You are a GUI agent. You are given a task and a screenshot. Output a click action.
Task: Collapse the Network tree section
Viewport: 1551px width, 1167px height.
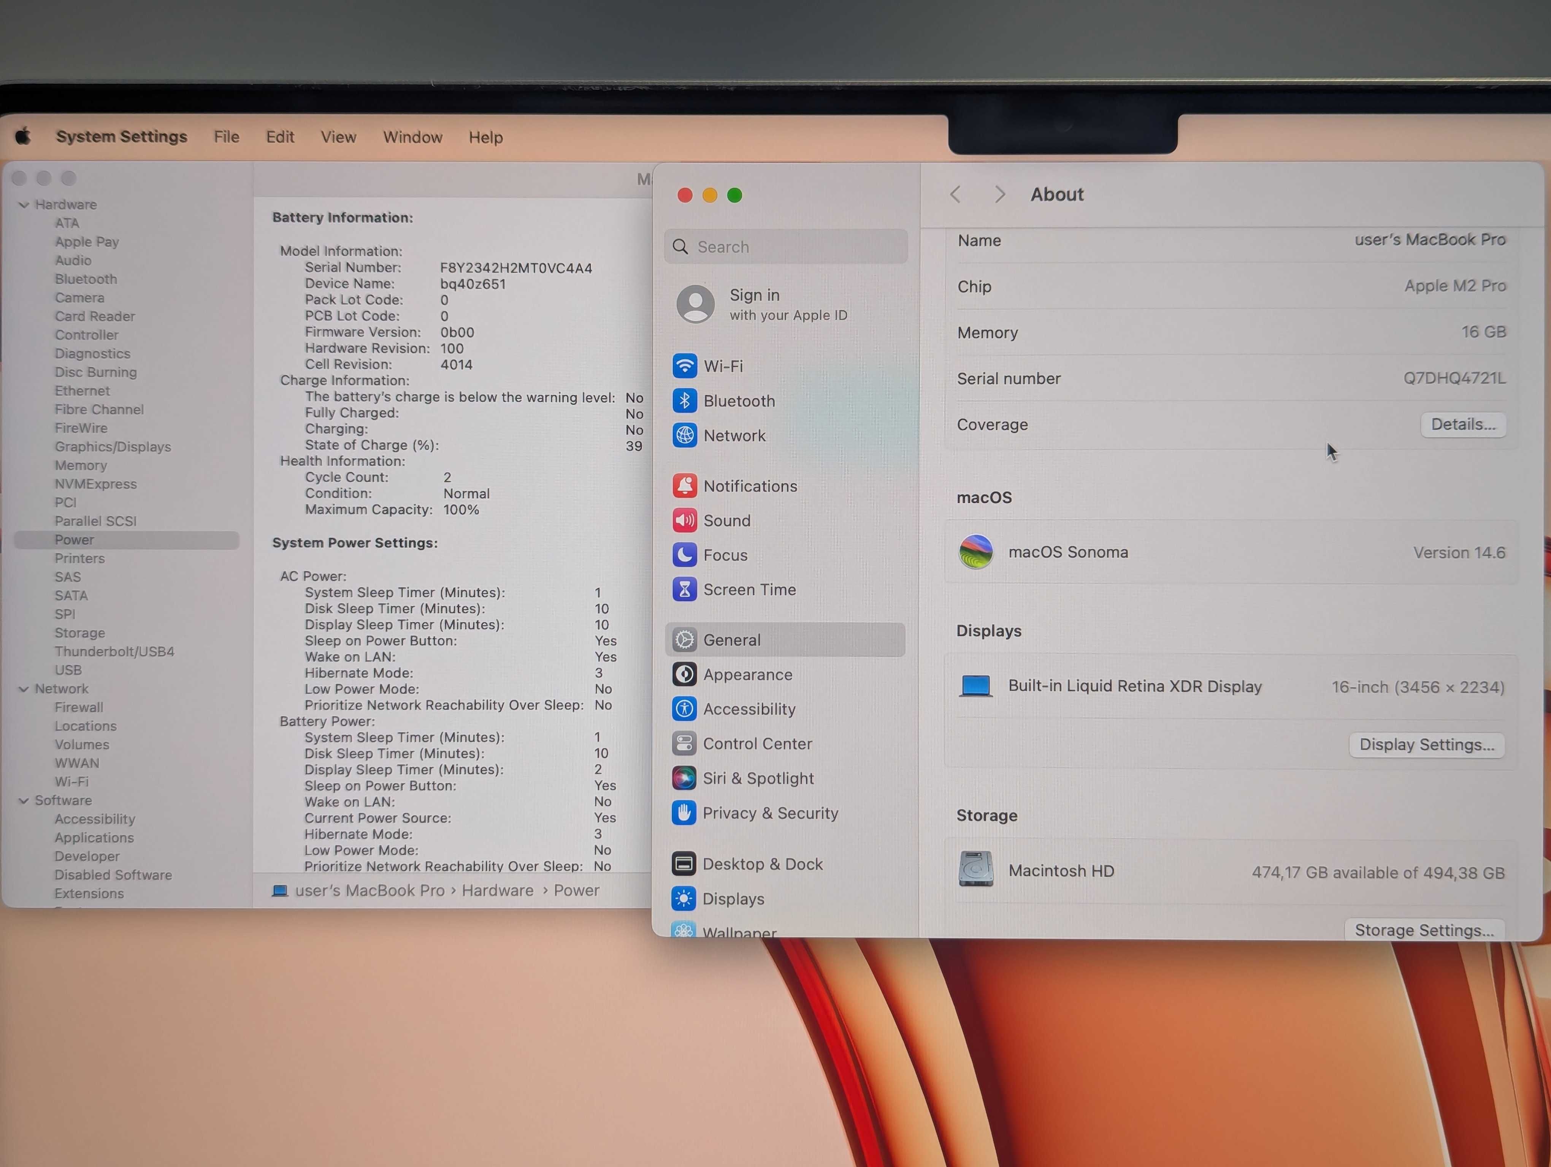coord(24,689)
